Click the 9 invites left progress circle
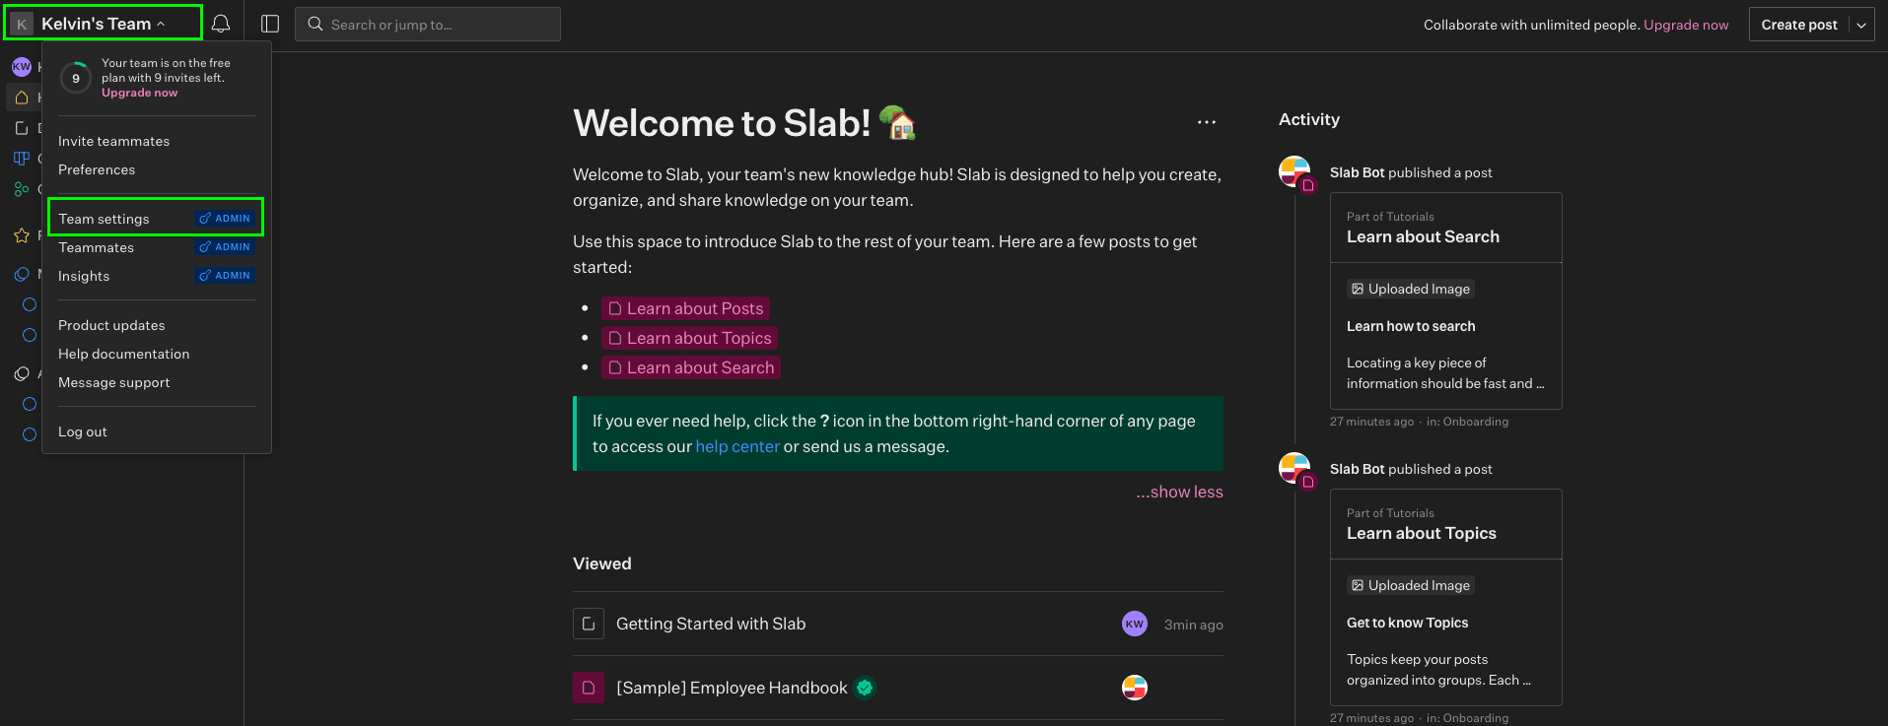This screenshot has width=1888, height=726. click(x=76, y=78)
